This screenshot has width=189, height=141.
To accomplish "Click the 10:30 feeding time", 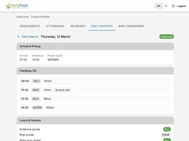I will click(x=25, y=90).
